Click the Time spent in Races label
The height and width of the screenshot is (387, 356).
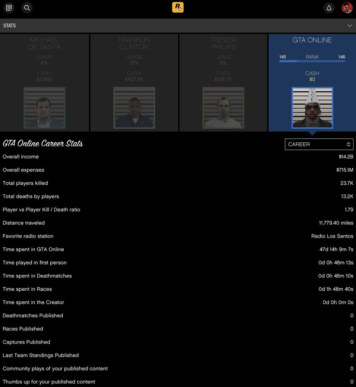27,289
